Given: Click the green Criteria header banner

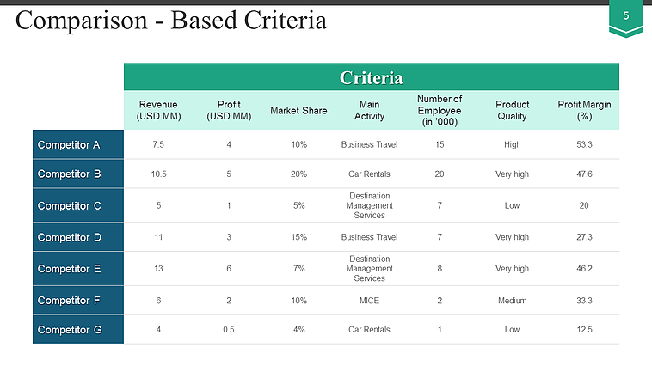Looking at the screenshot, I should pos(371,77).
